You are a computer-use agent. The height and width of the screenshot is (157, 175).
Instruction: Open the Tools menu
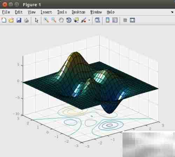[62, 12]
